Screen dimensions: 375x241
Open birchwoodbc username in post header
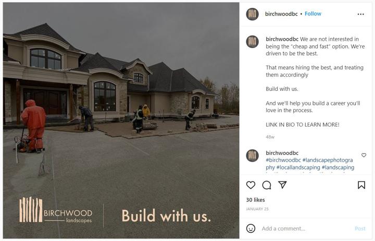281,14
